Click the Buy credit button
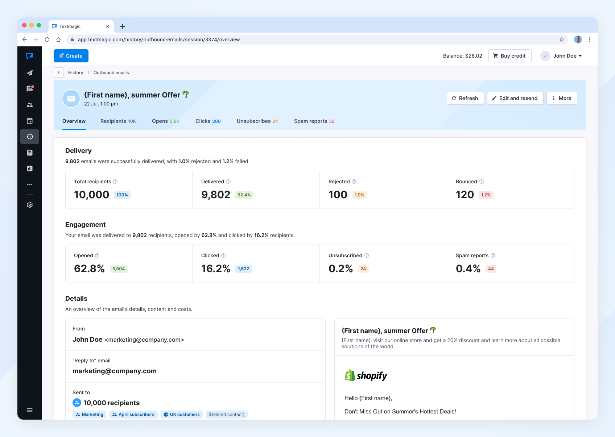615x437 pixels. click(509, 56)
